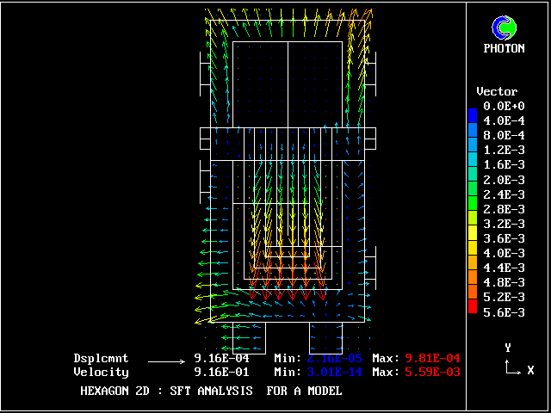Pick the dark blue swatch at legend top

point(472,114)
